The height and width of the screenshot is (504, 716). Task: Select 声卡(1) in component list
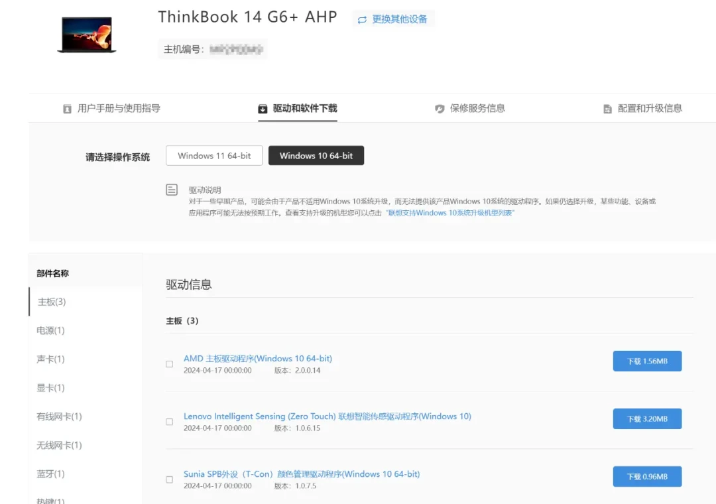pos(50,359)
